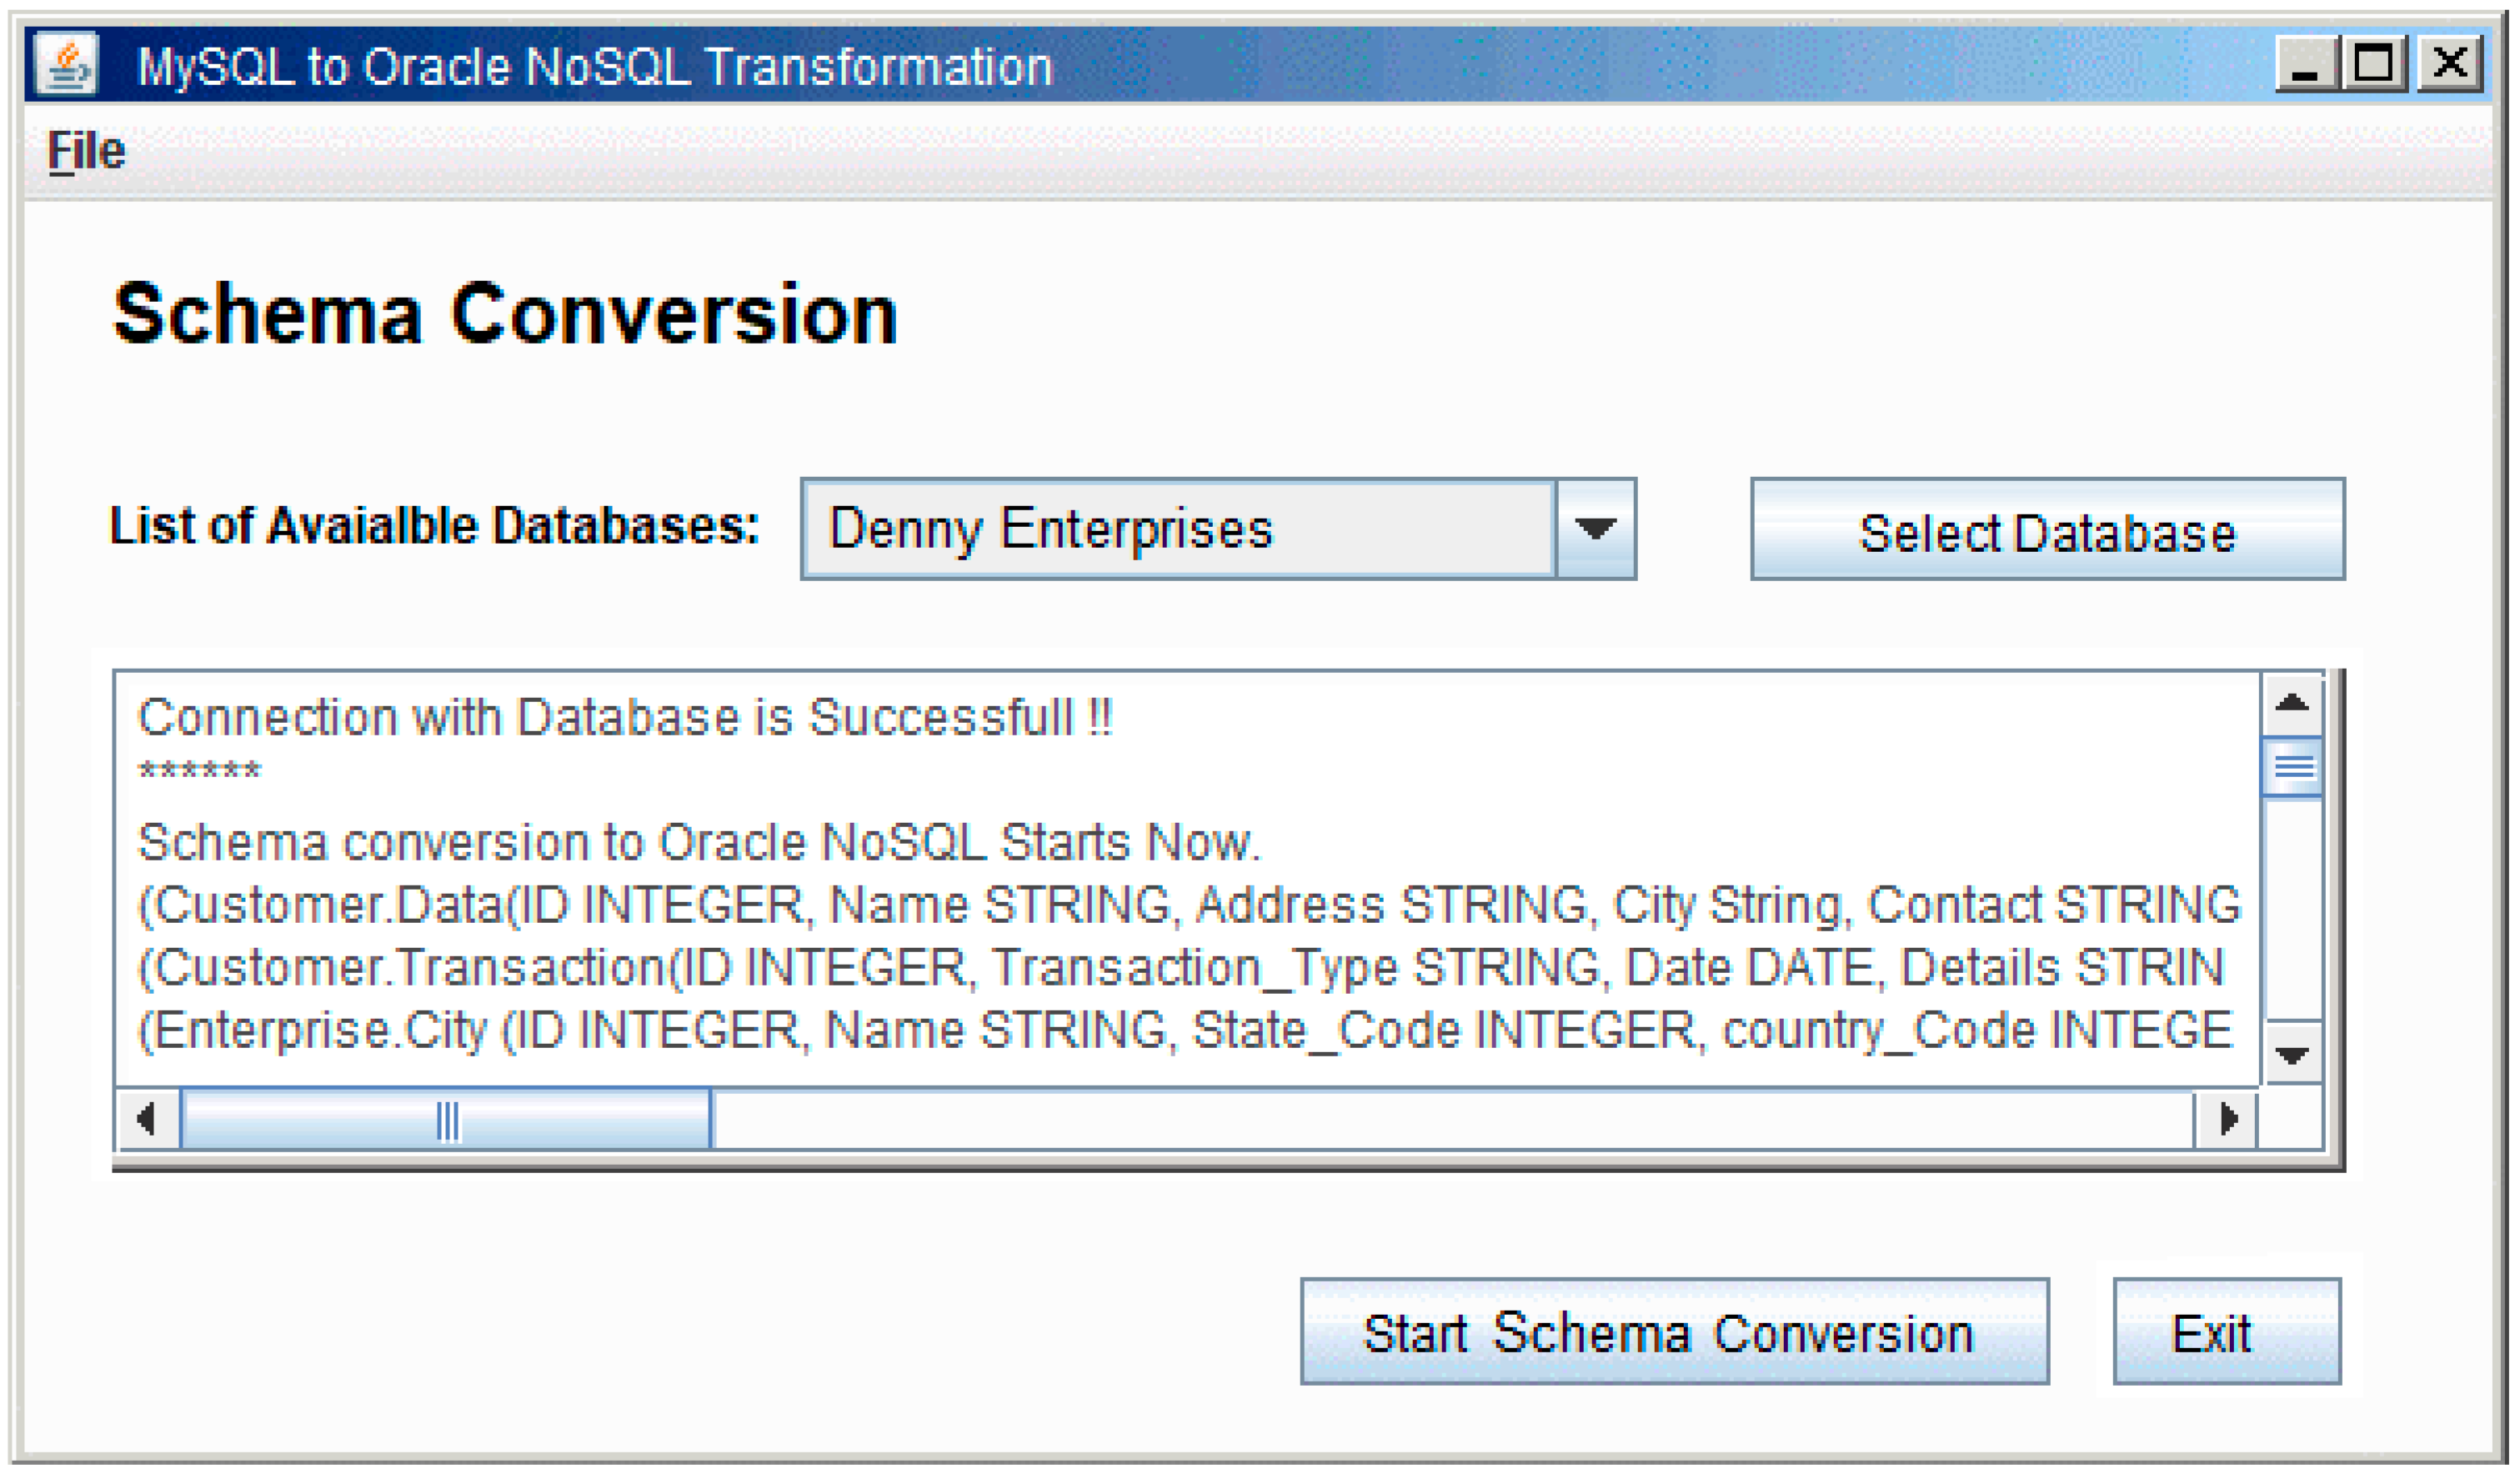The height and width of the screenshot is (1479, 2520).
Task: Click the vertical scrollbar thumb of log
Action: pyautogui.click(x=2292, y=768)
